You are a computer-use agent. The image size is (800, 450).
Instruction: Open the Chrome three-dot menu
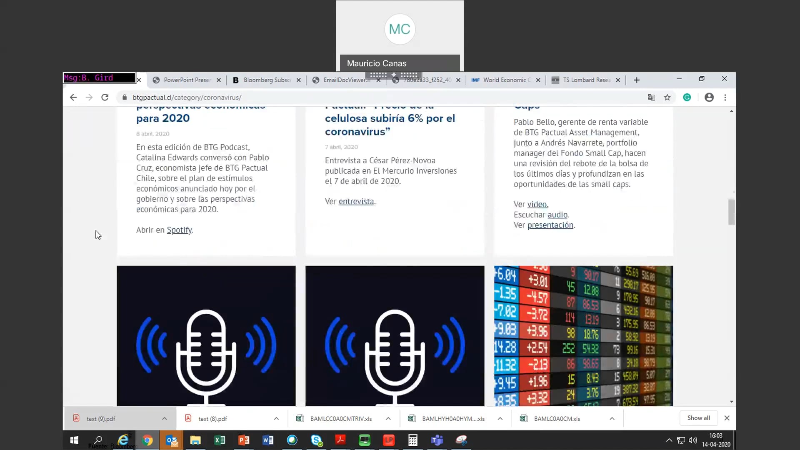(x=725, y=97)
